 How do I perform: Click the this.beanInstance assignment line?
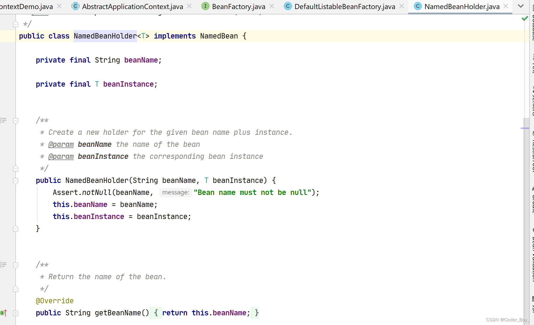tap(122, 217)
